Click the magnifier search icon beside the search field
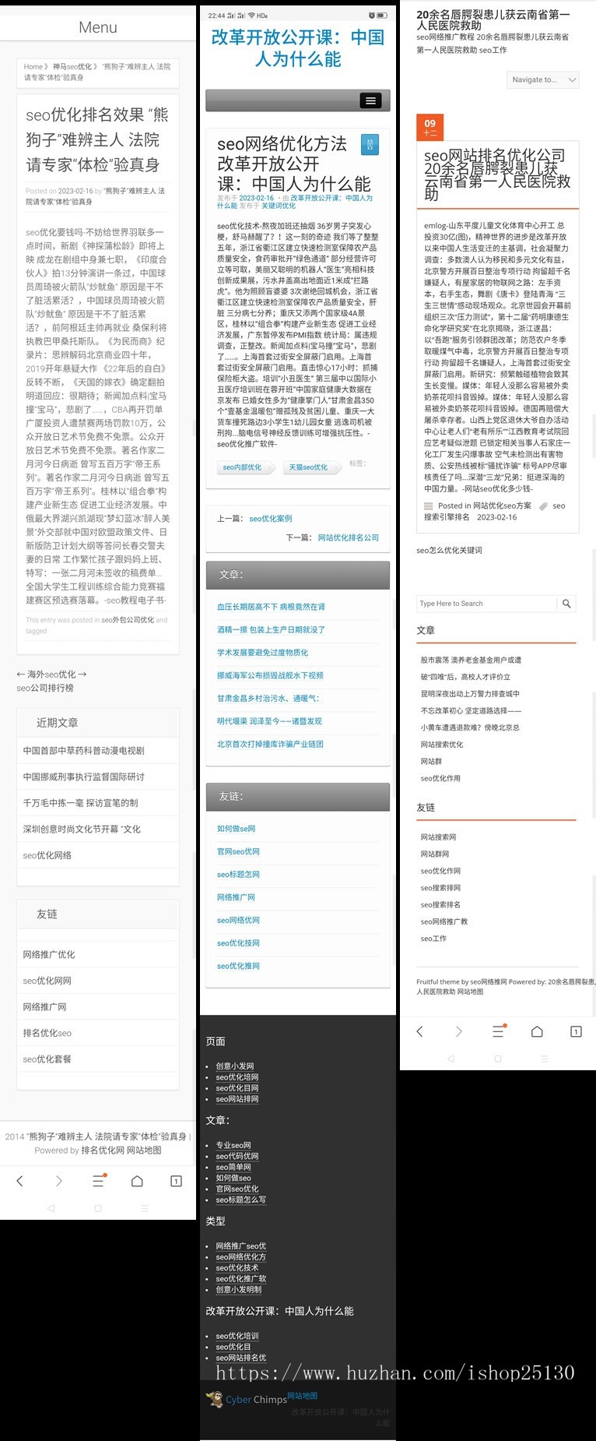Screen dimensions: 596x1441 pyautogui.click(x=566, y=603)
